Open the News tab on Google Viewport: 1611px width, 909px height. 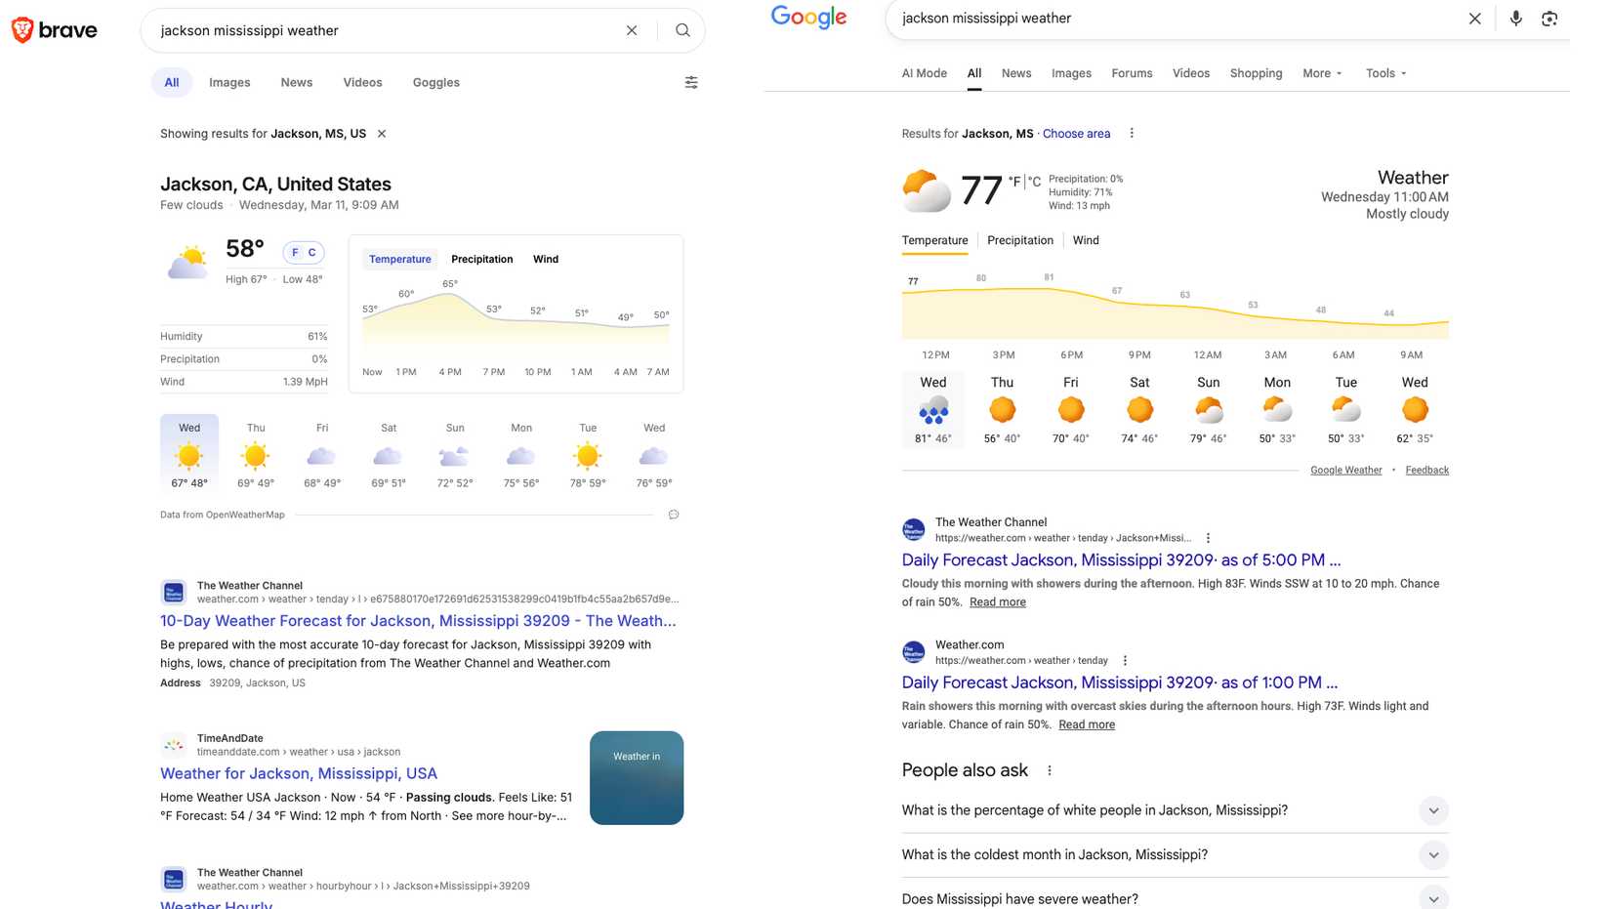pos(1015,73)
